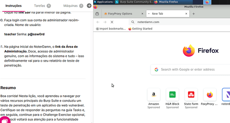The image size is (230, 123).
Task: Click the arrow button next to Máquinas
Action: (x=89, y=6)
